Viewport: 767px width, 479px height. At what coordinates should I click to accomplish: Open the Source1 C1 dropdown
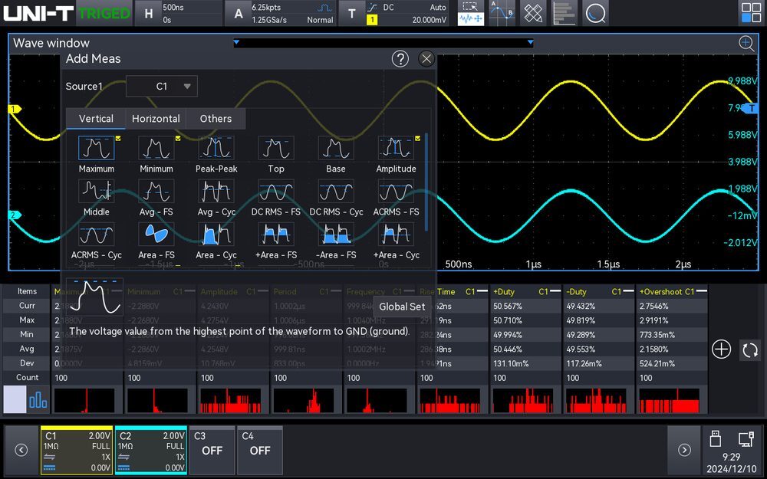tap(162, 87)
